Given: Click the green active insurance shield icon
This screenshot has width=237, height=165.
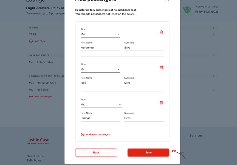Looking at the screenshot, I should pos(187,10).
